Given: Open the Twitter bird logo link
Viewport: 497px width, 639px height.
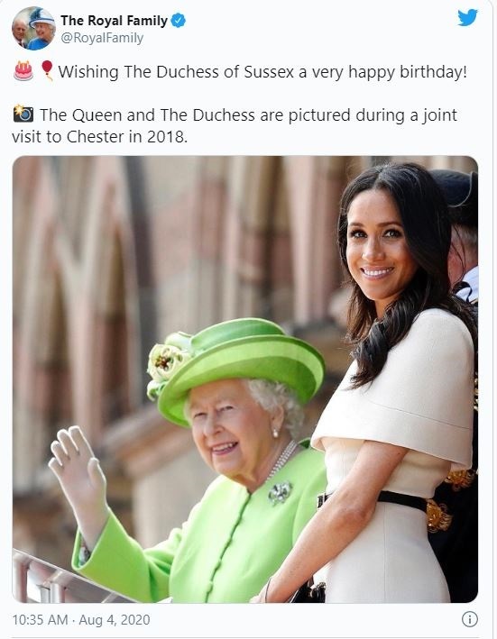Looking at the screenshot, I should 467,18.
